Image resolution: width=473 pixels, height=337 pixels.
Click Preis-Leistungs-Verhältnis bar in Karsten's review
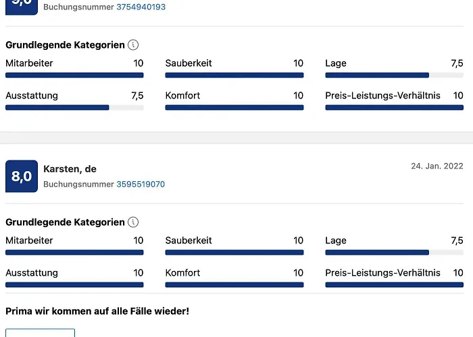[x=395, y=285]
